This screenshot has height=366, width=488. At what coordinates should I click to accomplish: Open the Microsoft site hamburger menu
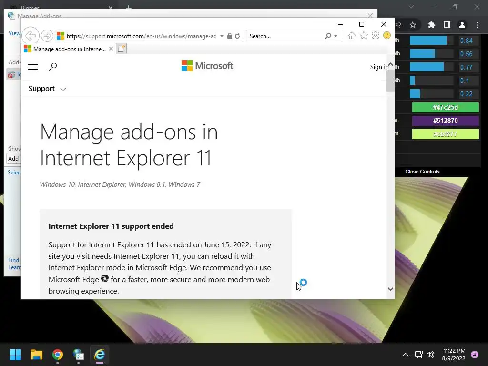pyautogui.click(x=33, y=67)
